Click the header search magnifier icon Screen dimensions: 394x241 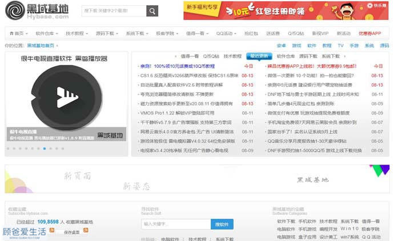pyautogui.click(x=152, y=11)
